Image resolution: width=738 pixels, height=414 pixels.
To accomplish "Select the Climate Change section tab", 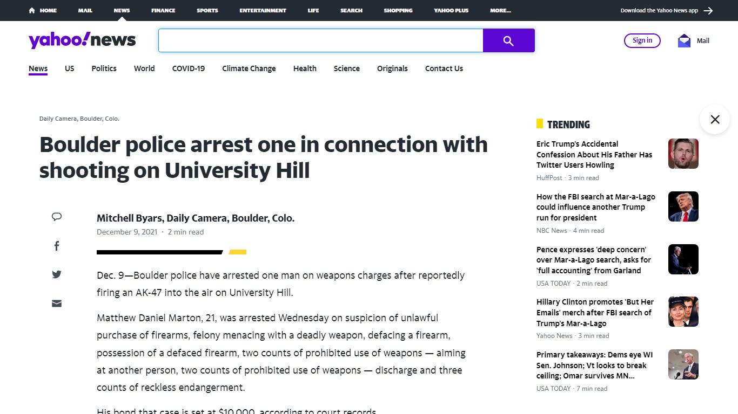I will pos(249,68).
